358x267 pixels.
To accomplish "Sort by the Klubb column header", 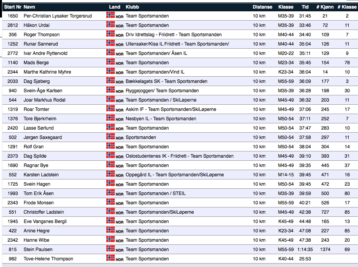I will click(132, 7).
